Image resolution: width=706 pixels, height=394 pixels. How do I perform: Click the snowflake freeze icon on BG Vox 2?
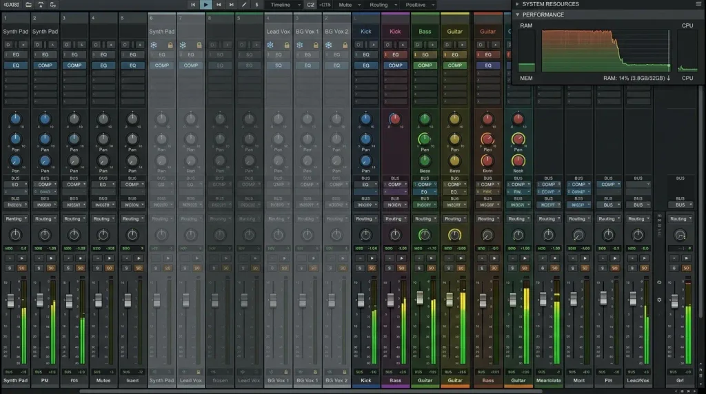[x=329, y=45]
